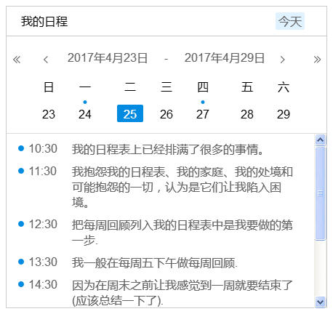The width and height of the screenshot is (333, 314).
Task: Click the 我的日程 panel title
Action: point(44,21)
